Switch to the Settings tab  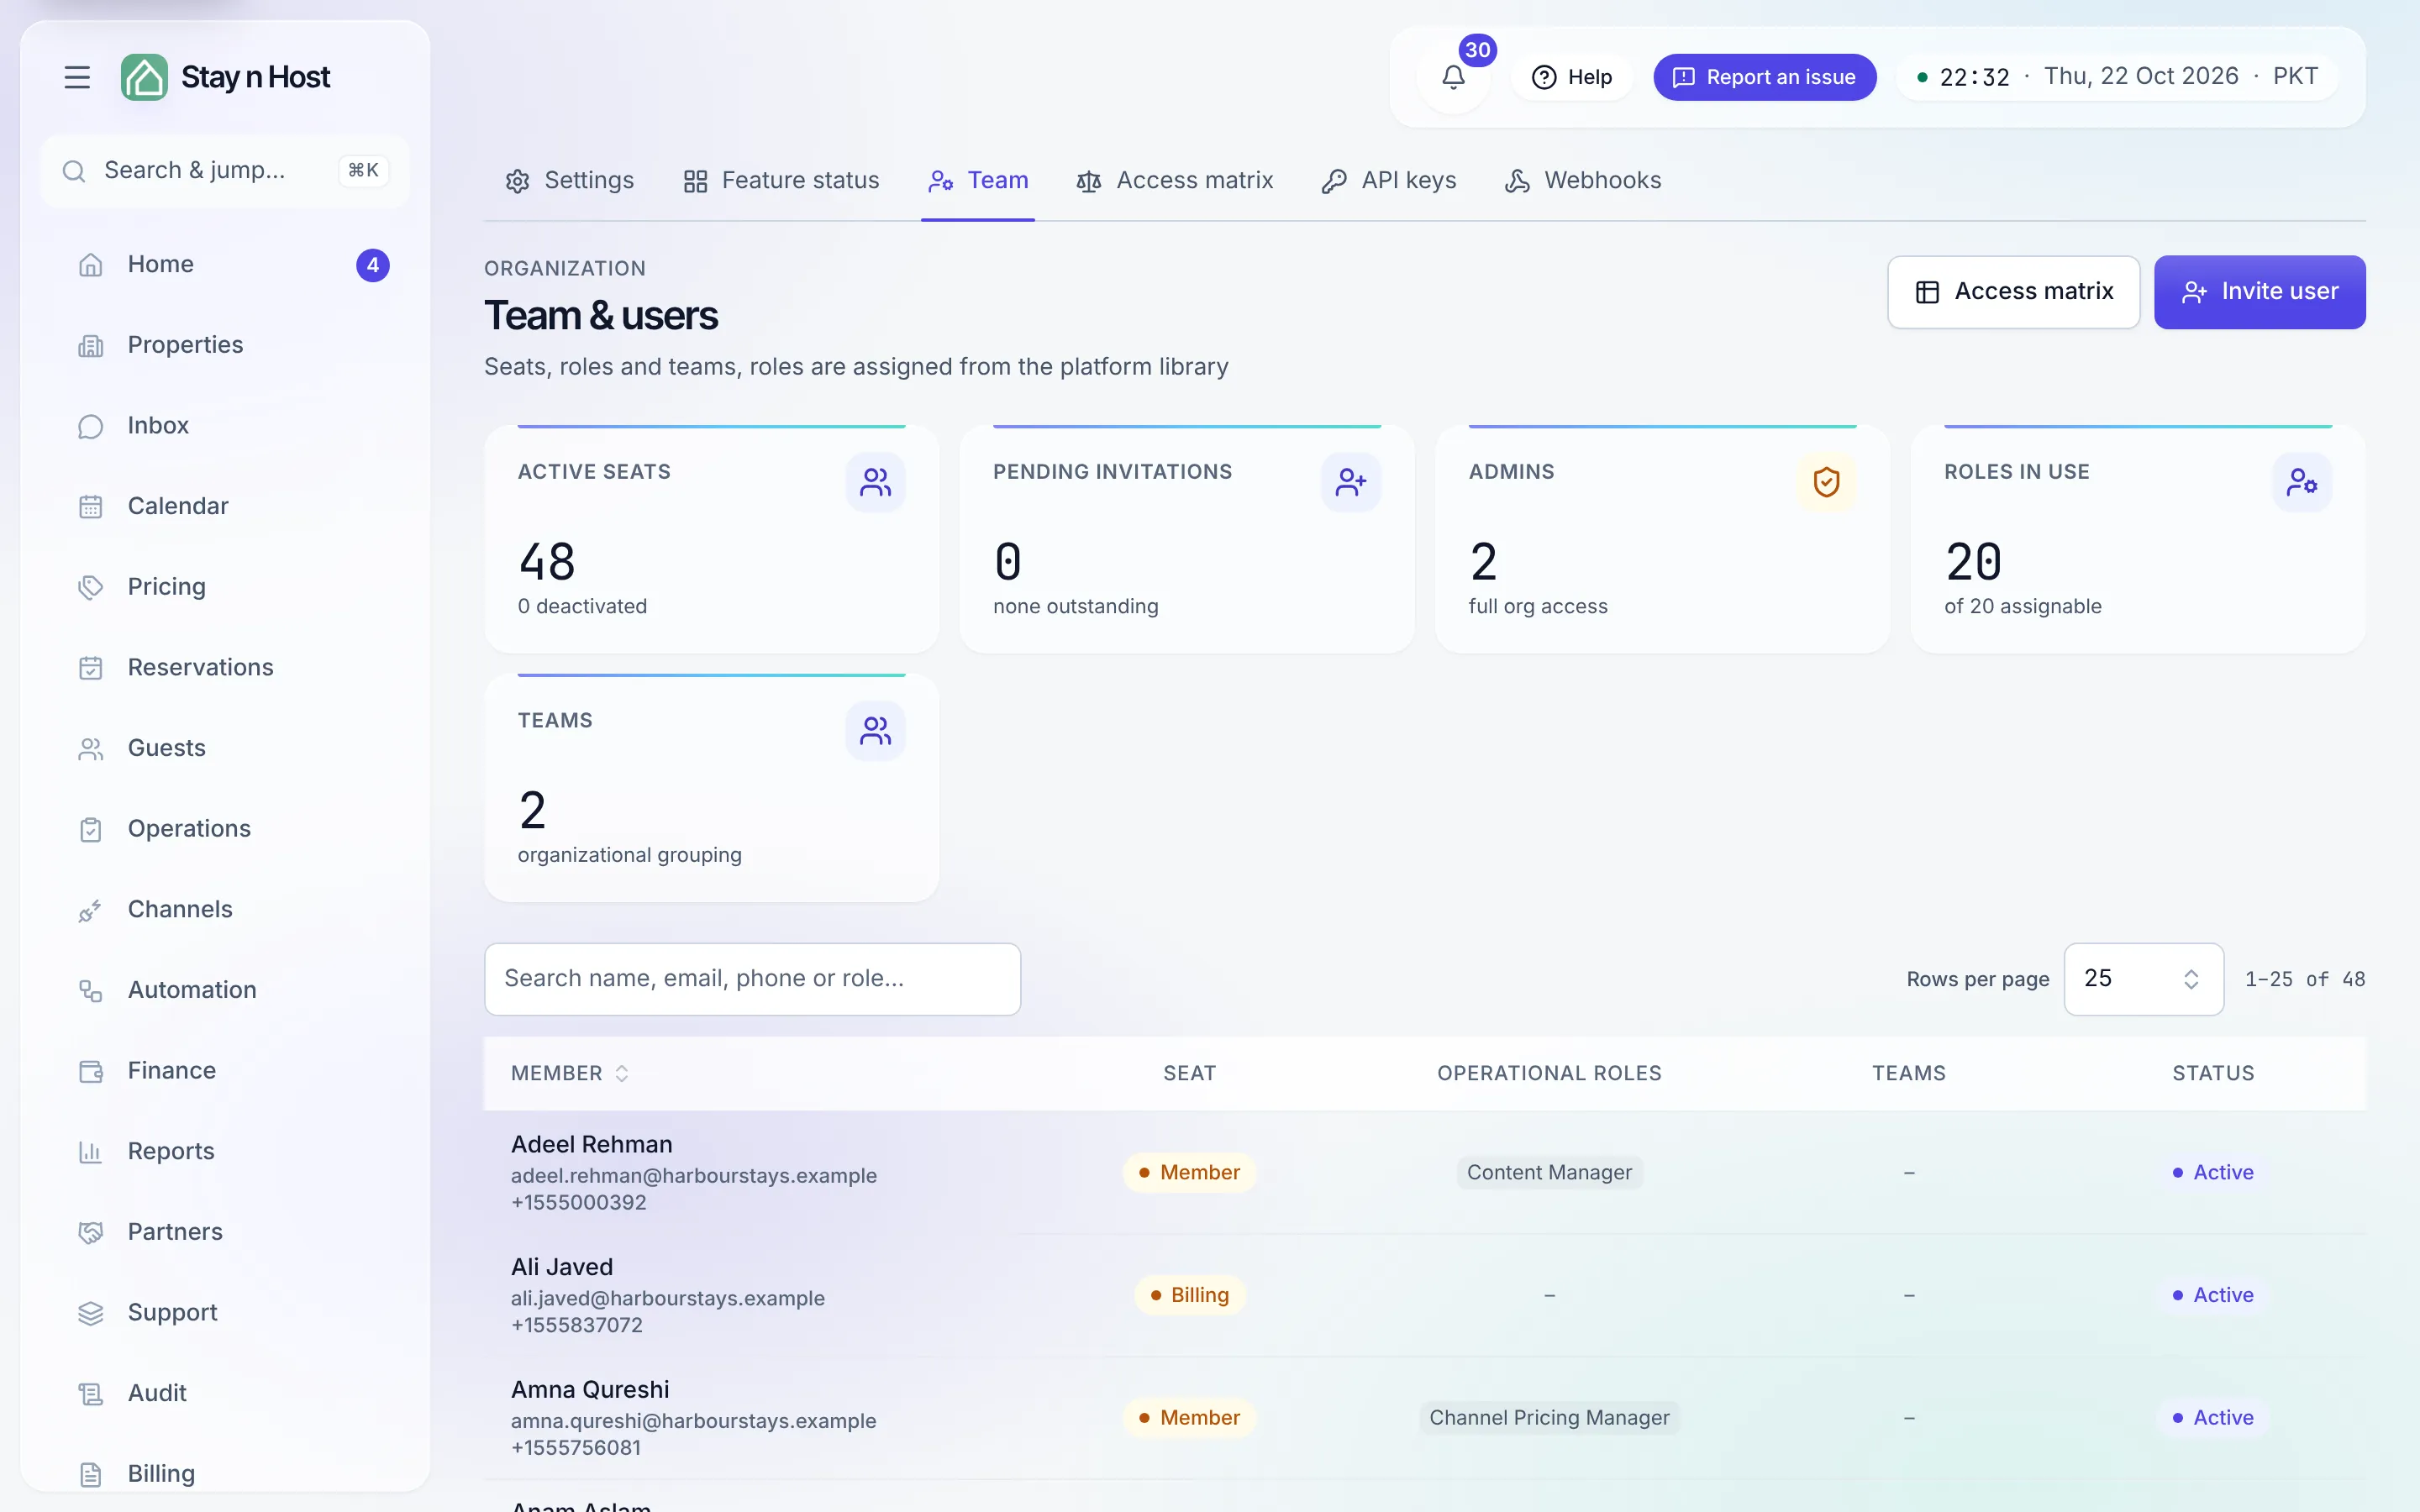(x=570, y=181)
